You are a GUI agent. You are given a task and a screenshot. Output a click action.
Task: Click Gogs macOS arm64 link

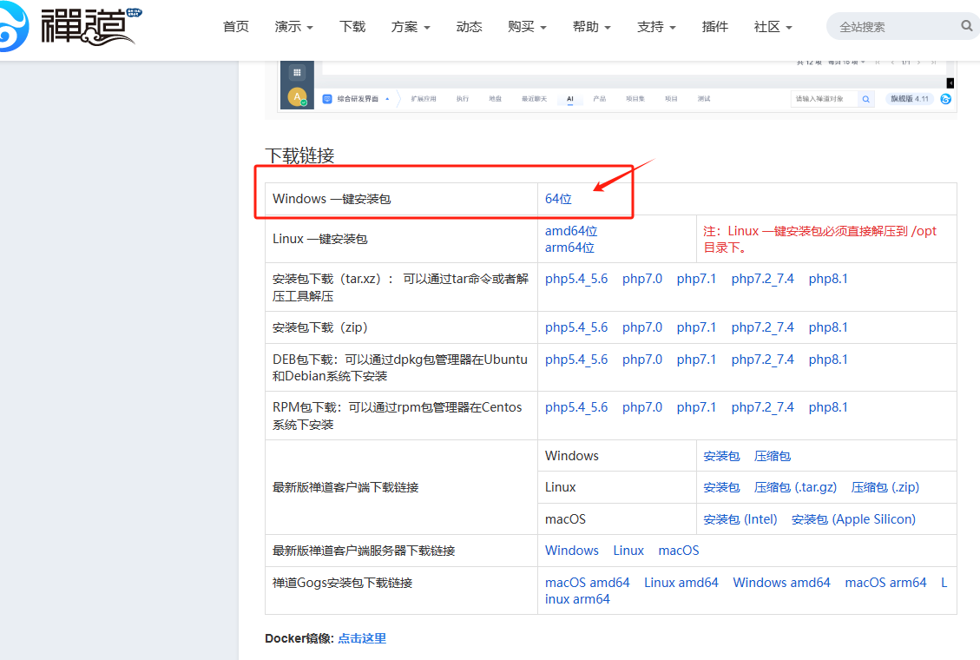click(x=885, y=583)
